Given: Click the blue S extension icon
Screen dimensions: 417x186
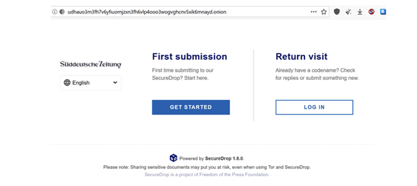Looking at the screenshot, I should pos(383,12).
